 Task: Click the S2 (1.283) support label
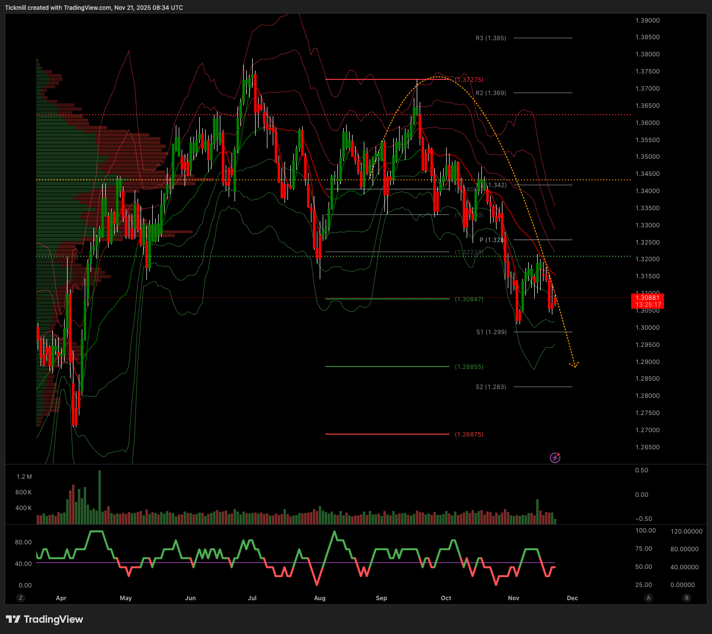click(x=491, y=387)
